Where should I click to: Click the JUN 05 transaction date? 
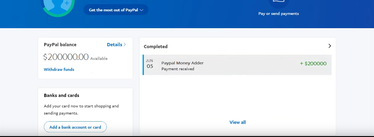150,63
